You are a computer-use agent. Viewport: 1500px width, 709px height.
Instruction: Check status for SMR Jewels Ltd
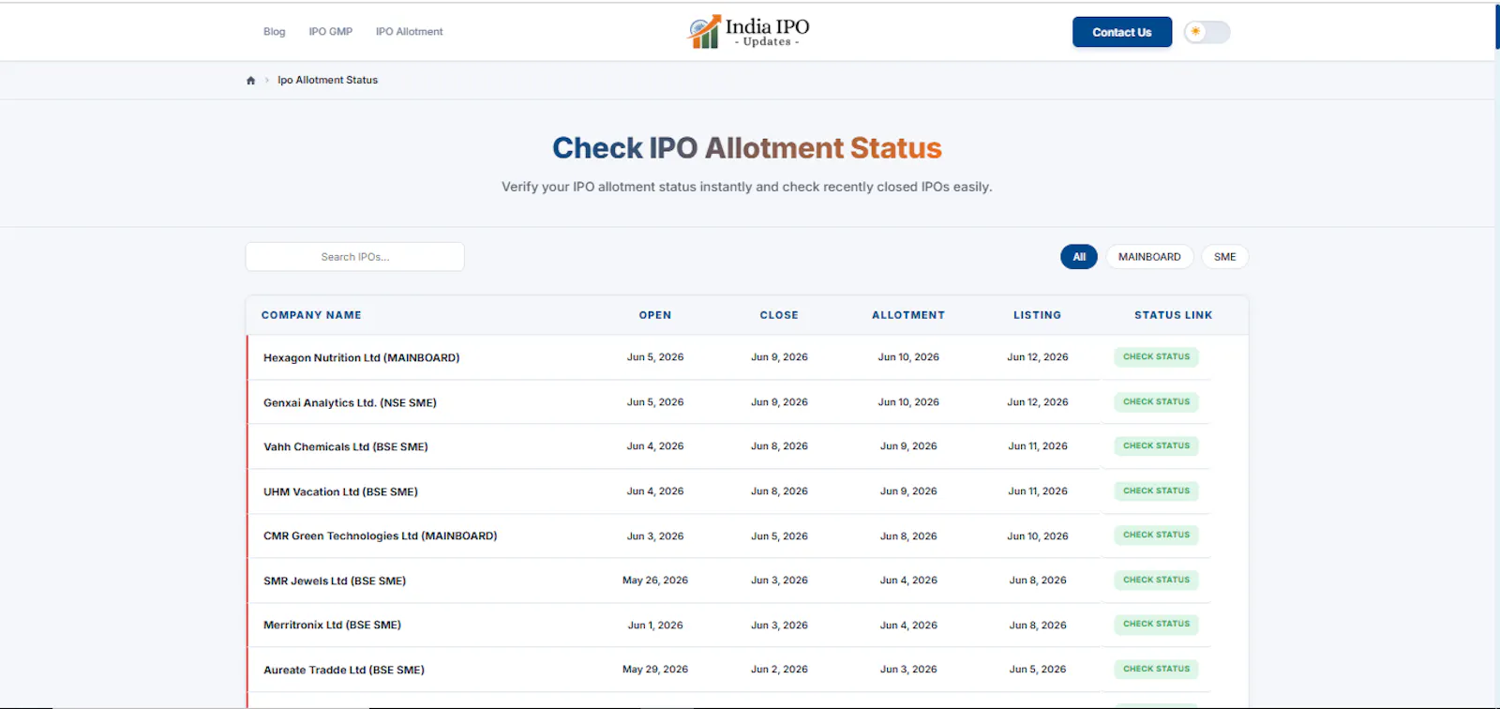pyautogui.click(x=1156, y=581)
